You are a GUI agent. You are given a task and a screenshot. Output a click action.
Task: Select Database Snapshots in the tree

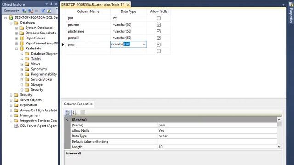point(40,33)
